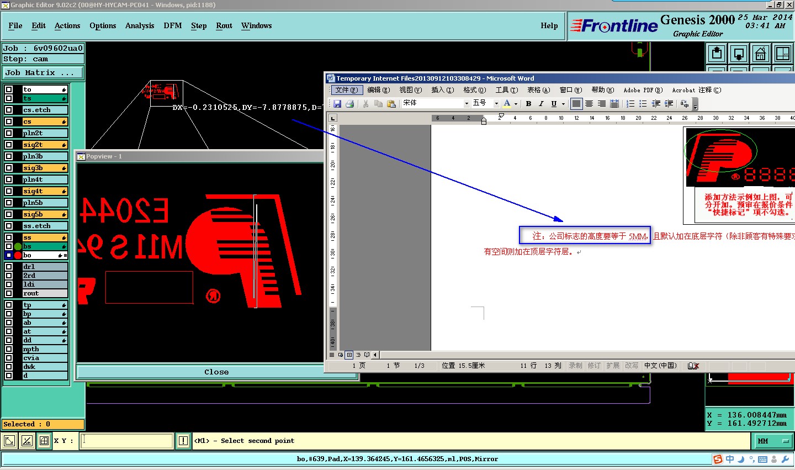795x470 pixels.
Task: Click the second coordinate-mode icon at bottom left
Action: pos(26,441)
